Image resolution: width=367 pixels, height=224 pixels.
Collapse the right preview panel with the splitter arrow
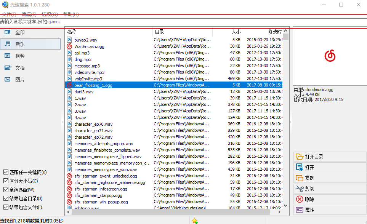click(x=291, y=122)
